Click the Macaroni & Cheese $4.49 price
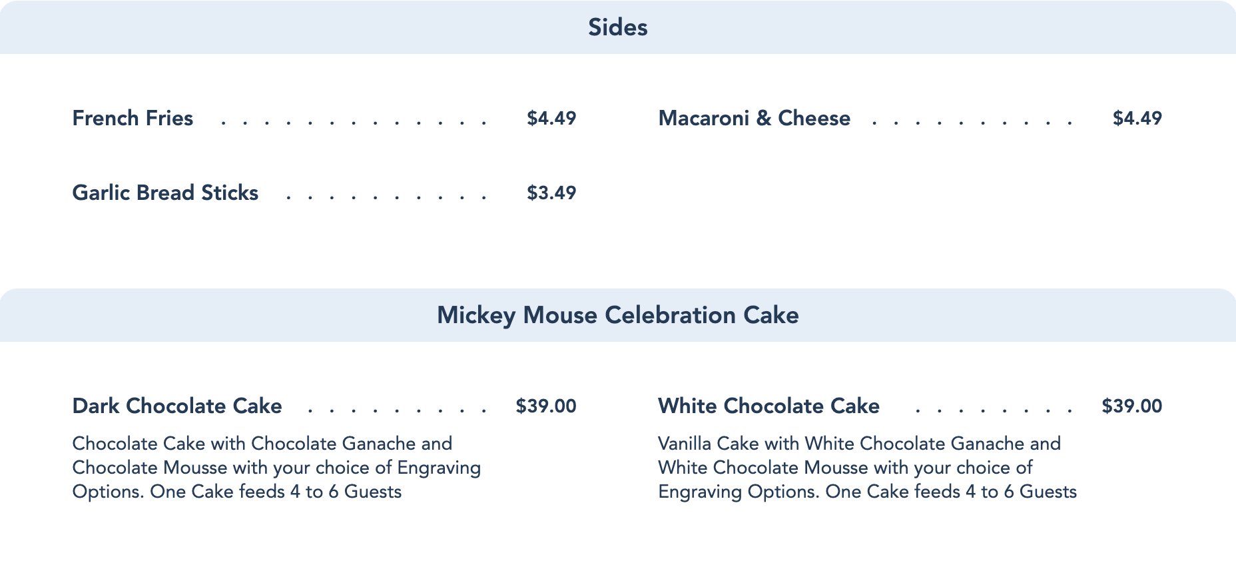 1137,118
